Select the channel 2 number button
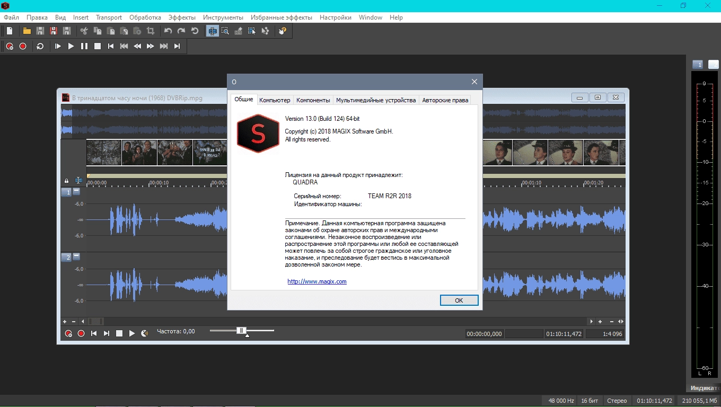Image resolution: width=721 pixels, height=407 pixels. click(x=66, y=258)
